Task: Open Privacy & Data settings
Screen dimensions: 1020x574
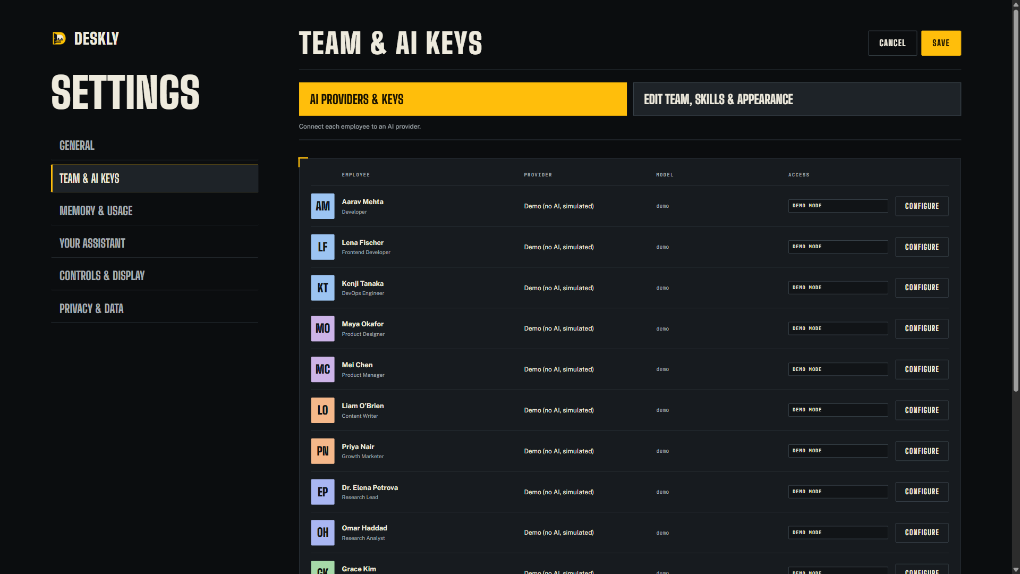Action: [x=155, y=309]
